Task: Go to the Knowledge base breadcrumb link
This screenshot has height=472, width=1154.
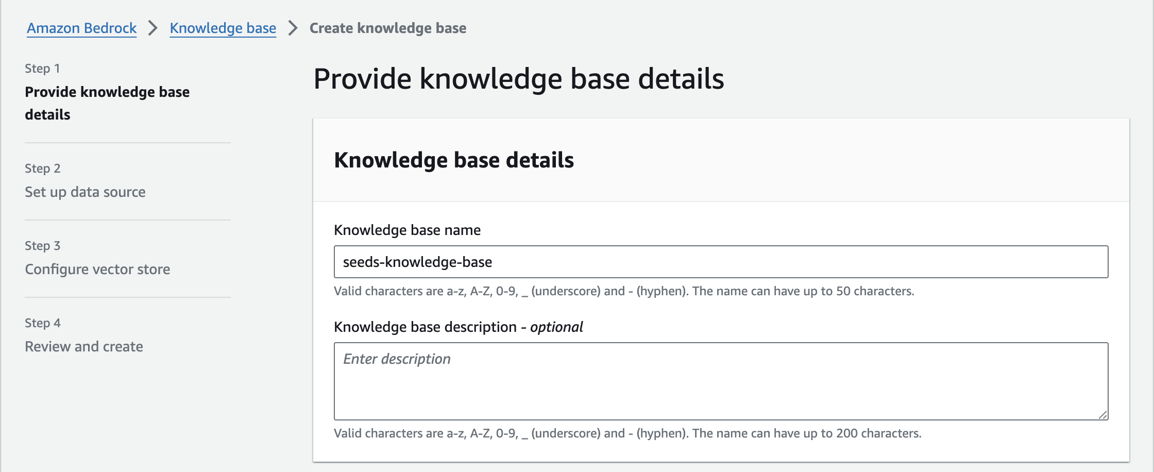Action: tap(223, 28)
